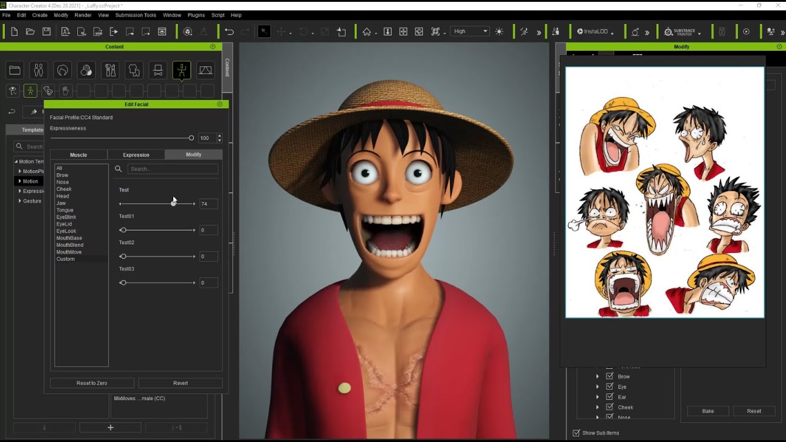The height and width of the screenshot is (442, 786).
Task: Open the High quality dropdown
Action: tap(470, 31)
